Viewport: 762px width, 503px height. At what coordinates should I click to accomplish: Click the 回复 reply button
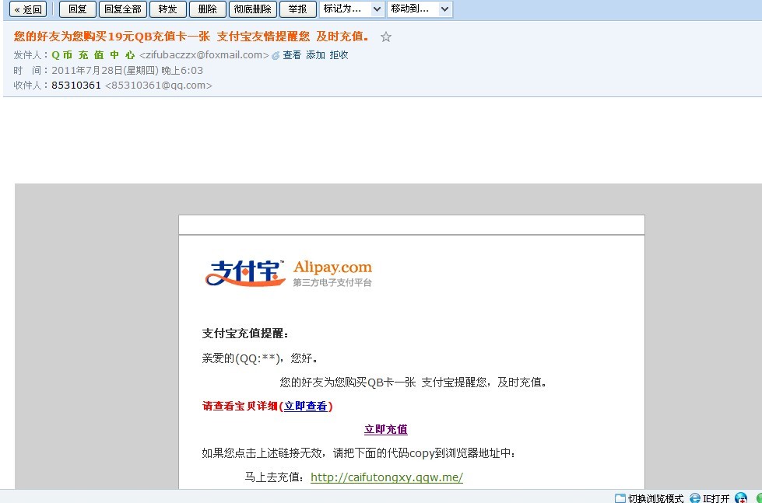[x=77, y=9]
